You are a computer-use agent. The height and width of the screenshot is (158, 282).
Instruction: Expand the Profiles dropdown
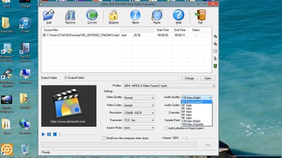(213, 86)
